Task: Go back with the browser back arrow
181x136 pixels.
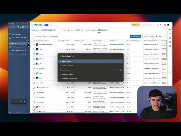Action: (x=22, y=24)
